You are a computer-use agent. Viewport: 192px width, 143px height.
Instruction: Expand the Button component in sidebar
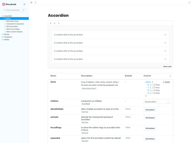point(7,34)
